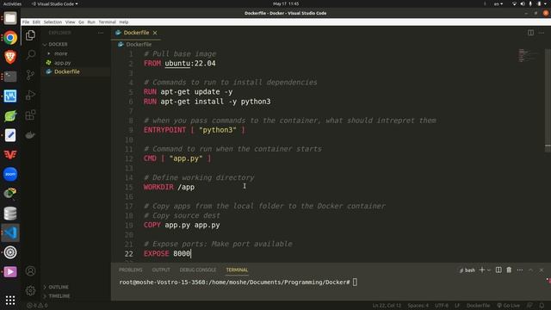
Task: Open the Terminal menu
Action: tap(107, 22)
